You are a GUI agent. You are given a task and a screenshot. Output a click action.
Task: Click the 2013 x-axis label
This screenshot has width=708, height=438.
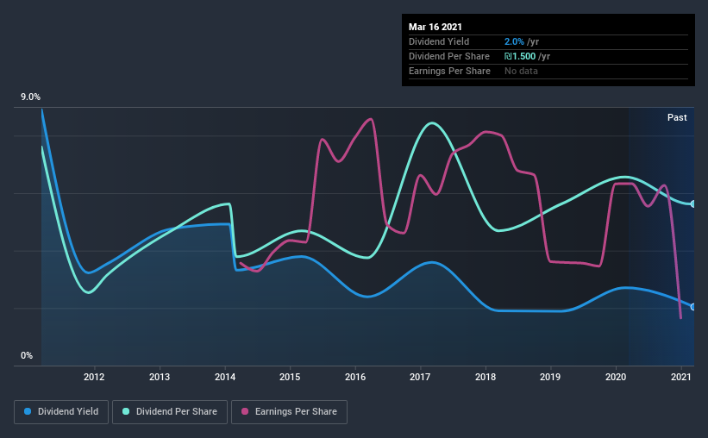tap(160, 377)
